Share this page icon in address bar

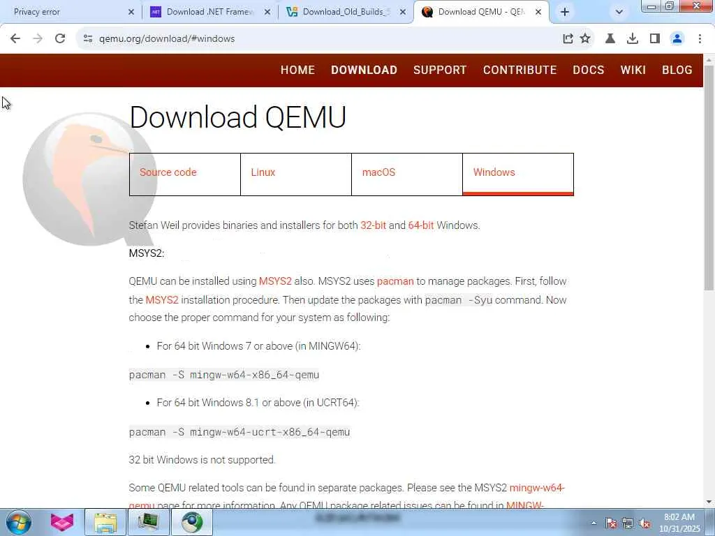568,39
